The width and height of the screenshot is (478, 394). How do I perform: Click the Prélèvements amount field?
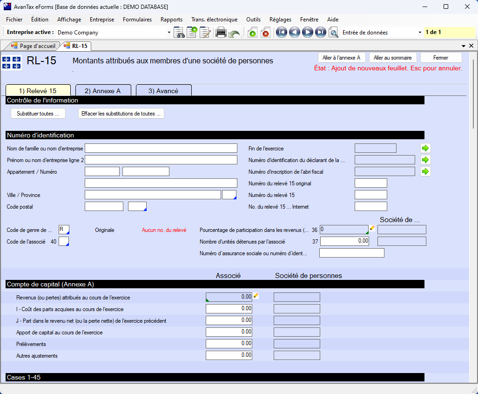click(x=229, y=344)
